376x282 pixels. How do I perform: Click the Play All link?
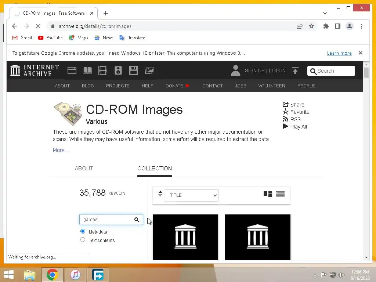click(x=295, y=127)
